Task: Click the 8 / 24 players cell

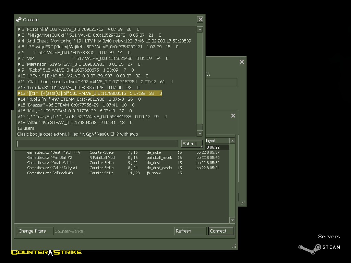Action: pos(133,168)
